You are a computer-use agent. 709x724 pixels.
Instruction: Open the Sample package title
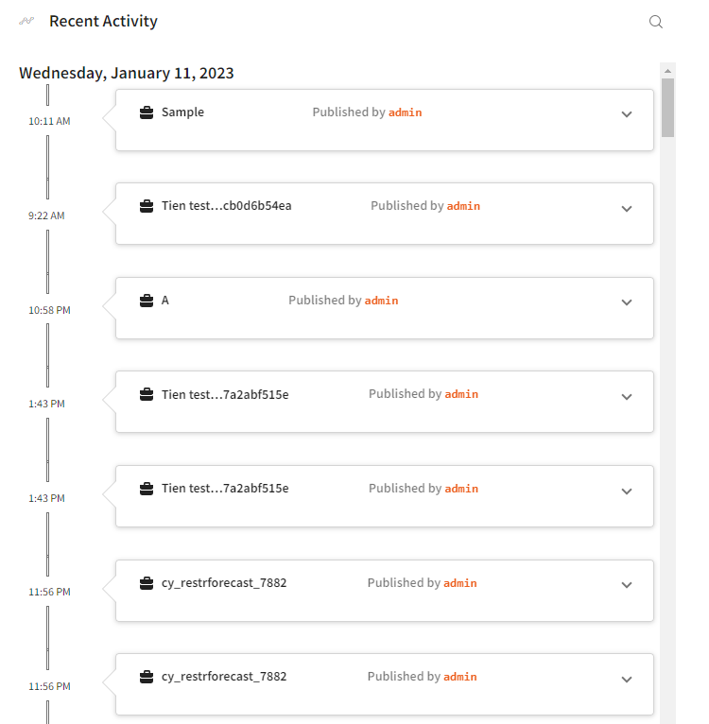(182, 112)
